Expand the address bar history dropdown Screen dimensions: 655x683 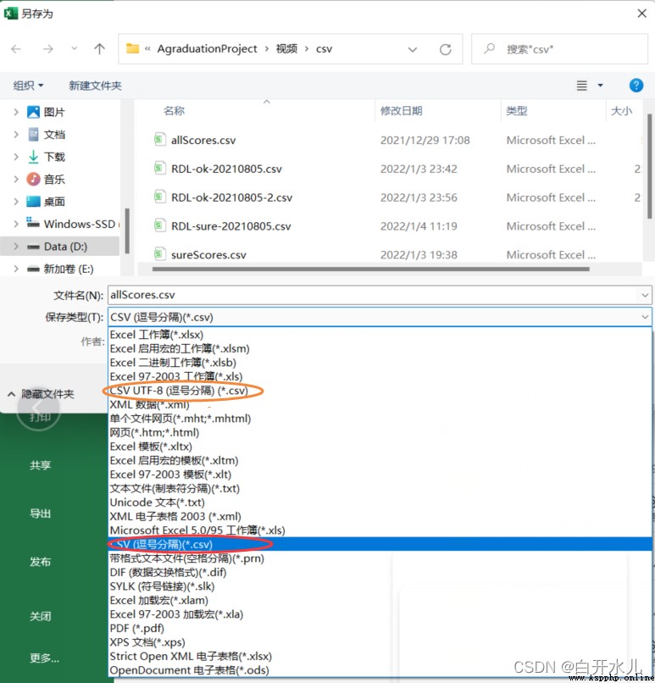pyautogui.click(x=413, y=49)
